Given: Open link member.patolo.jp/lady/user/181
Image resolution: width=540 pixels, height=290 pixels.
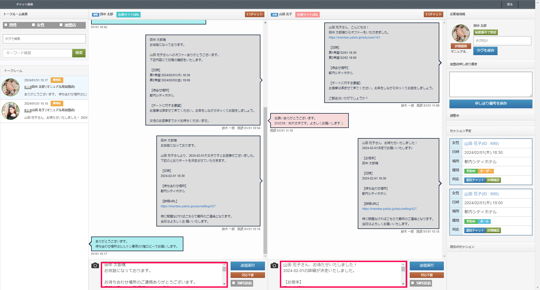Looking at the screenshot, I should 354,37.
